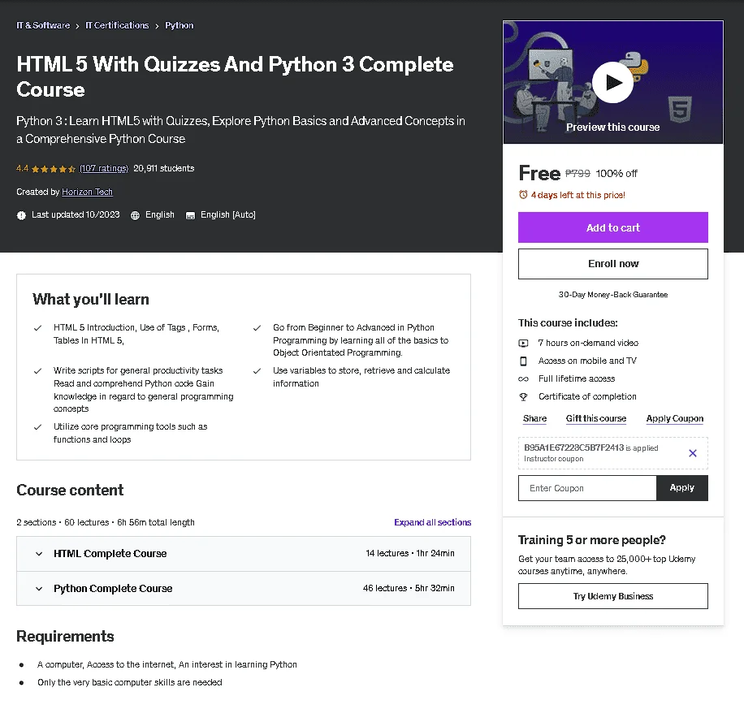Open the Share option
The image size is (744, 709).
[x=534, y=418]
